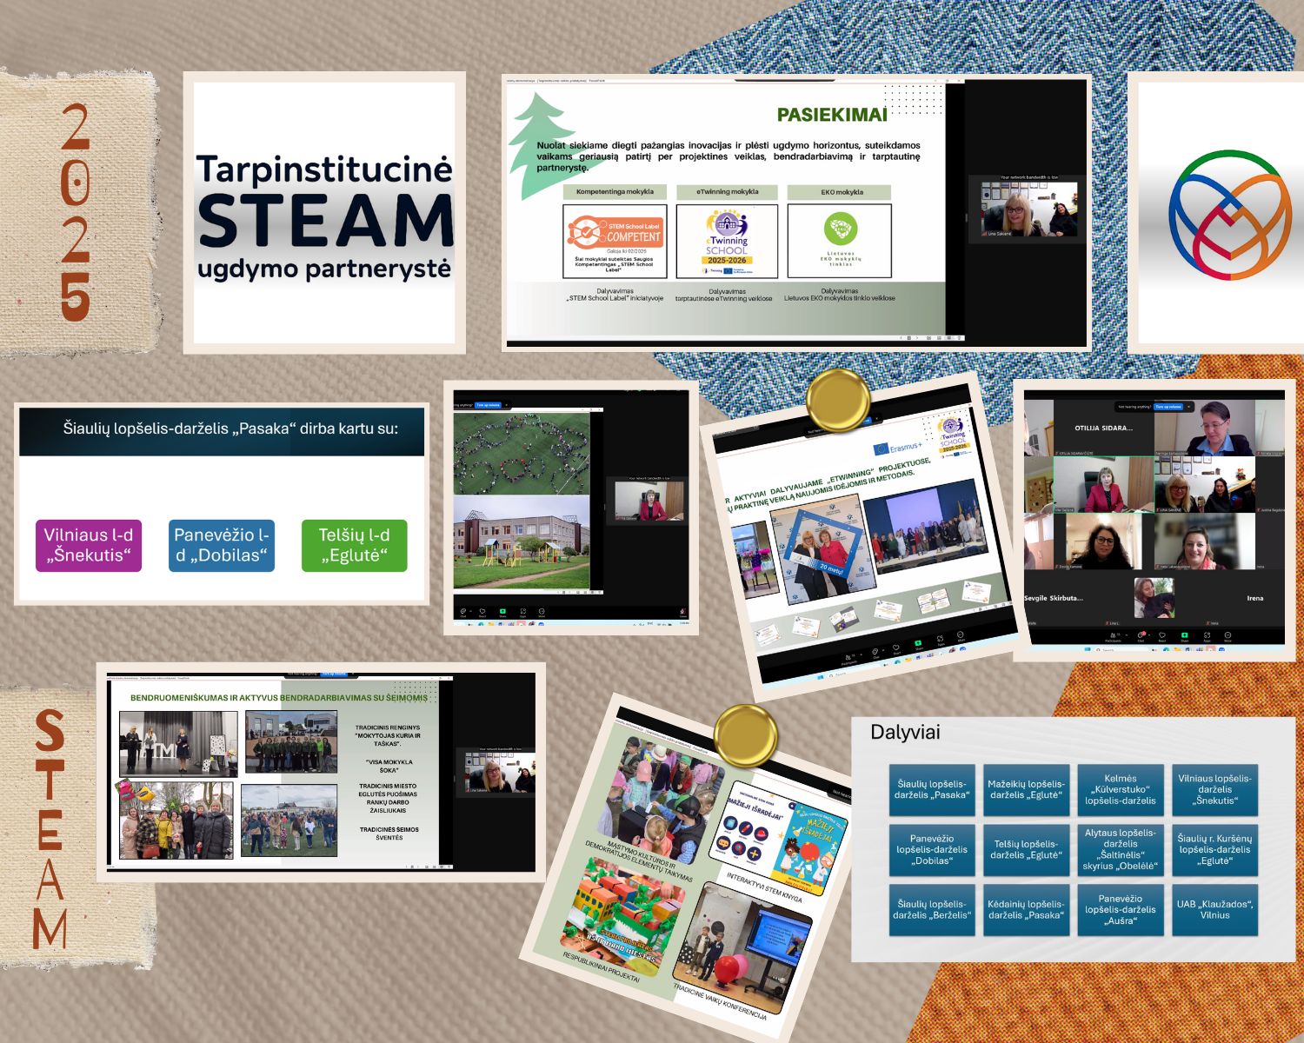This screenshot has height=1043, width=1304.
Task: Click the eTwinning School 2025-2026 badge
Action: coord(727,241)
